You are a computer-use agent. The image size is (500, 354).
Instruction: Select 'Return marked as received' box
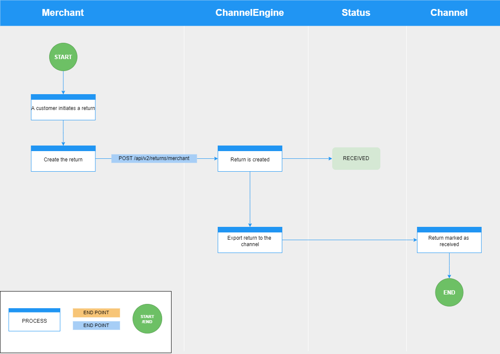coord(449,240)
